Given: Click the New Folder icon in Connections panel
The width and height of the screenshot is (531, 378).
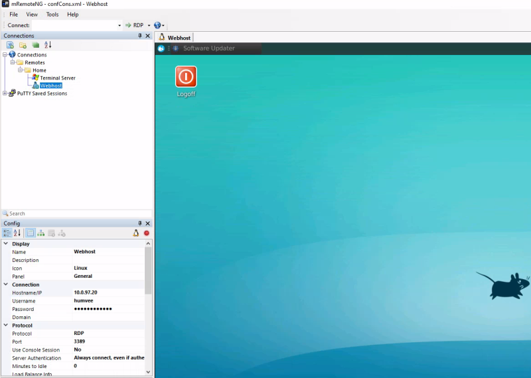Looking at the screenshot, I should point(23,45).
